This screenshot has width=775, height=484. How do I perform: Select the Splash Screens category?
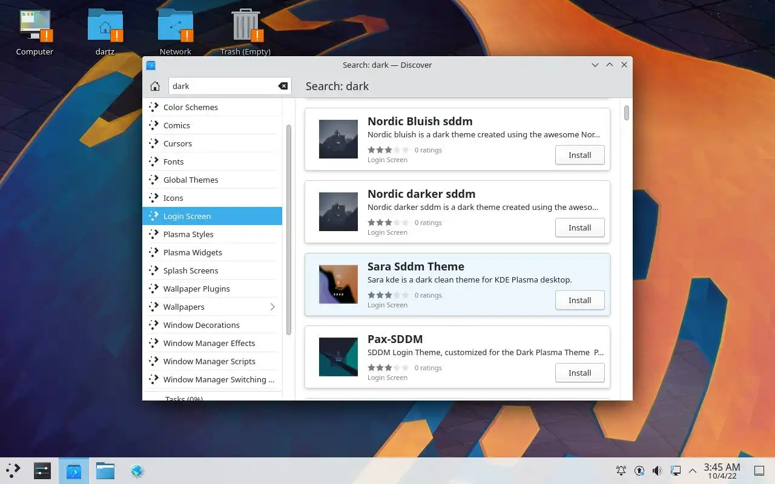(212, 270)
